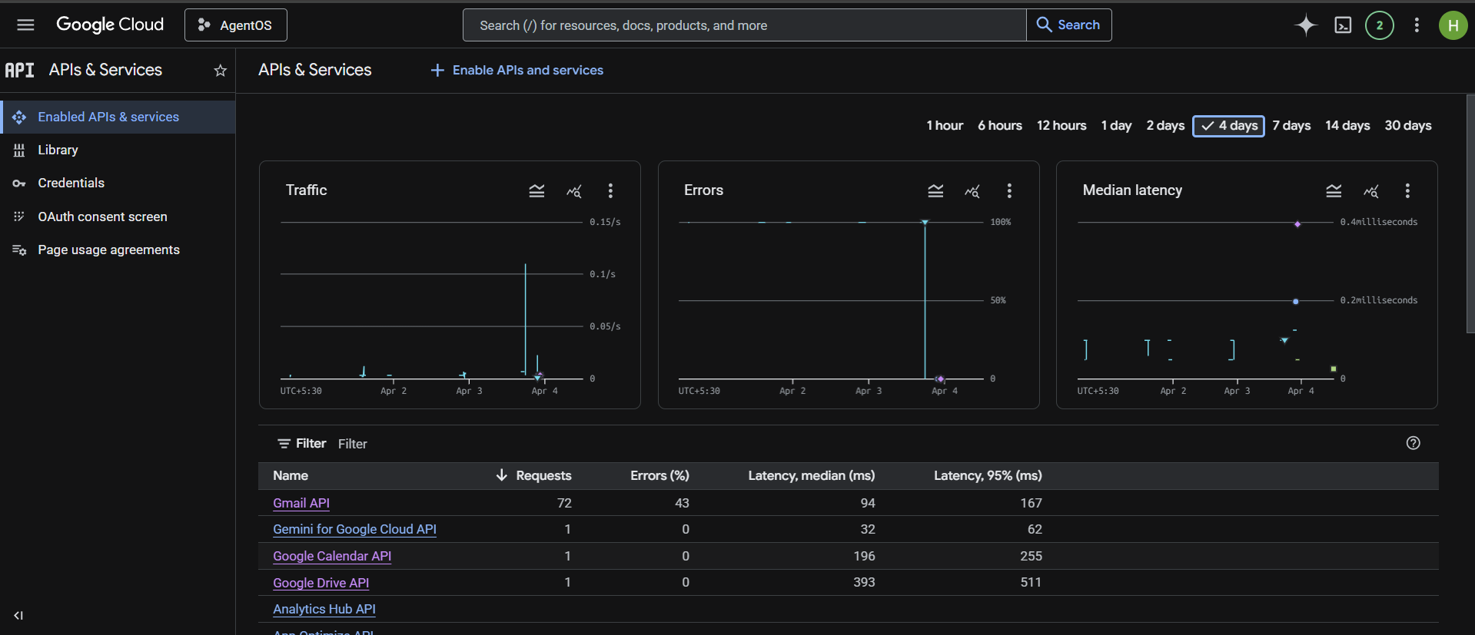Activate Cloud Shell terminal icon
This screenshot has height=635, width=1475.
[1343, 25]
